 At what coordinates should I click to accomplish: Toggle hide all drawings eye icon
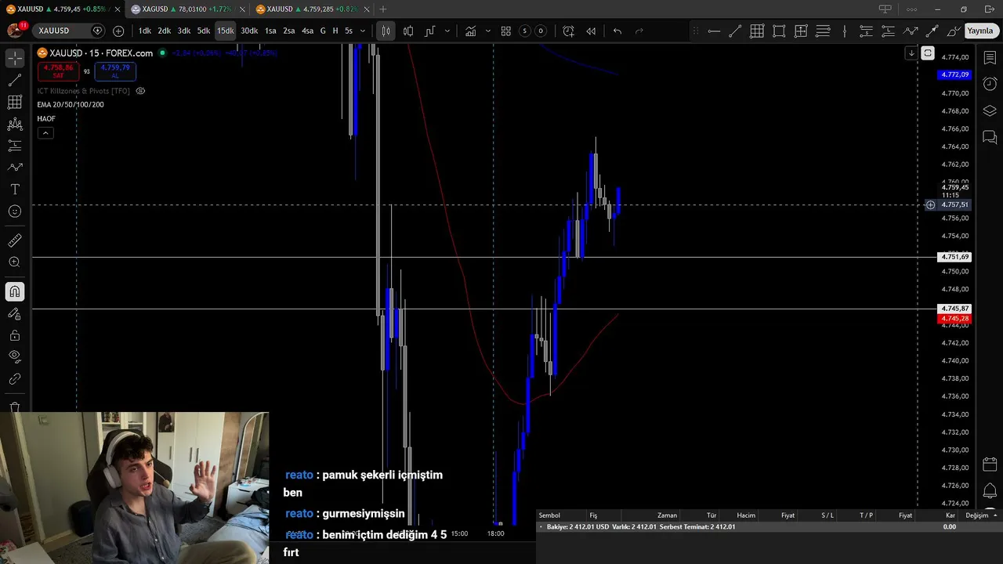pyautogui.click(x=15, y=356)
